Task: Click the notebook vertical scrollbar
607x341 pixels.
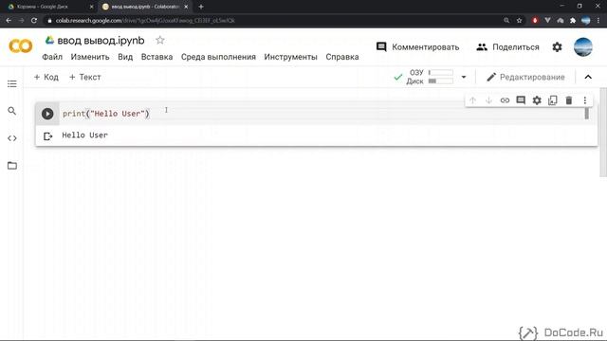Action: click(603, 133)
